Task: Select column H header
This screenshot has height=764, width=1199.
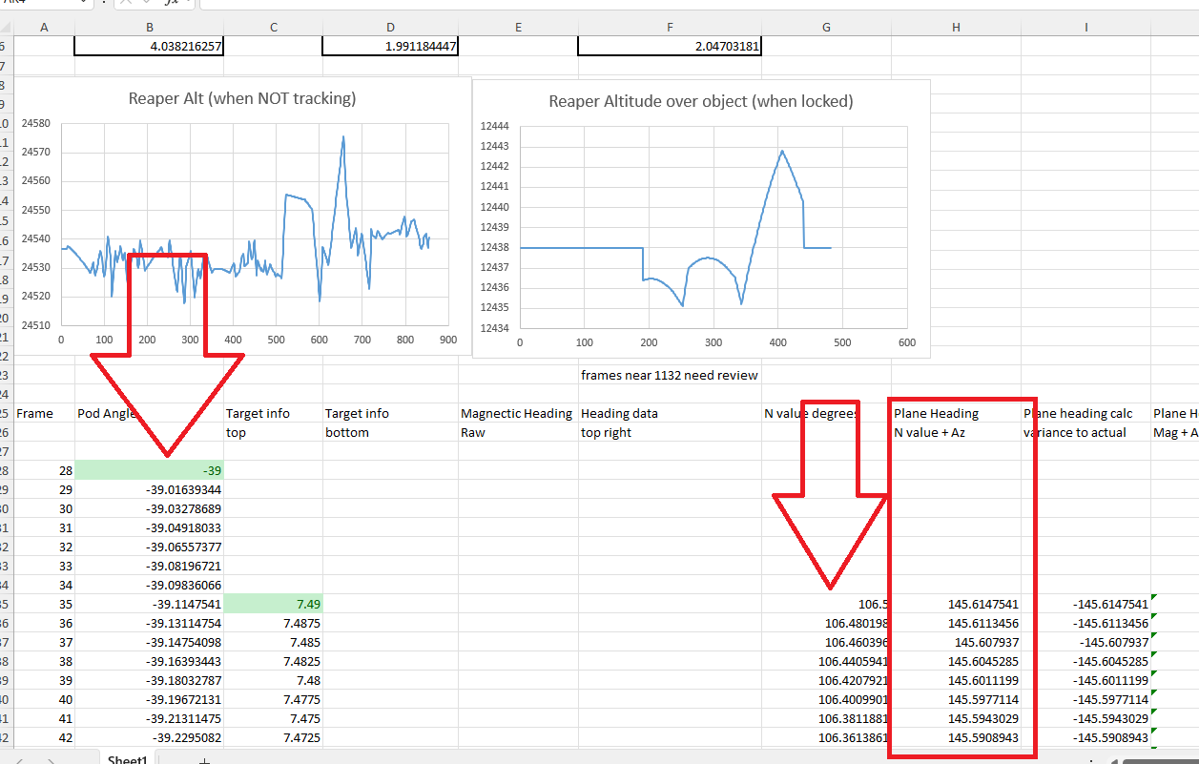Action: (x=956, y=28)
